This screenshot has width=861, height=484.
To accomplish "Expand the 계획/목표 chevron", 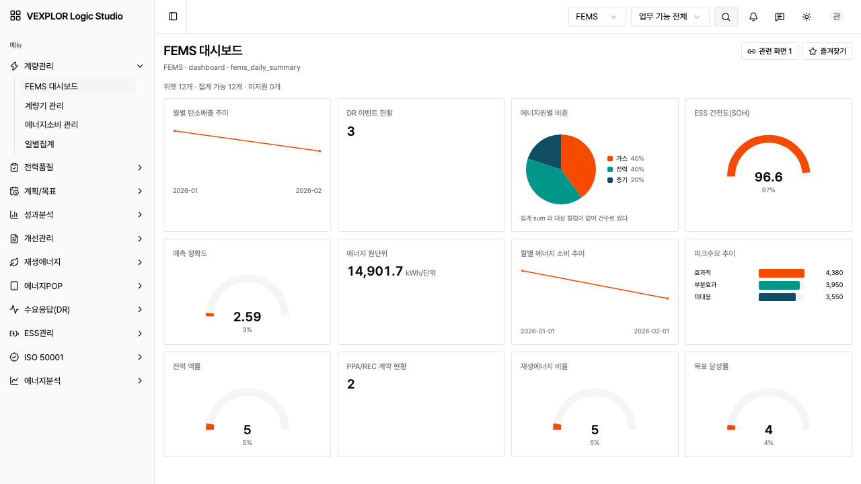I will coord(140,191).
